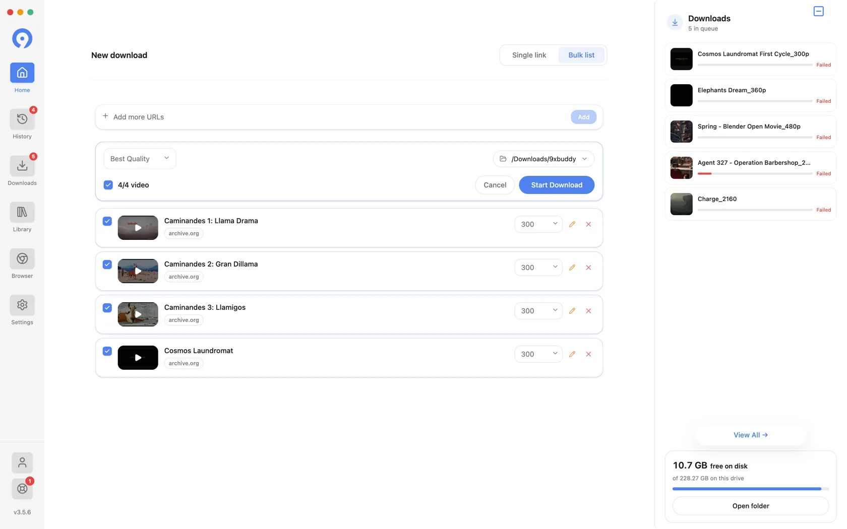
Task: Open the 300 quality dropdown for Llama Drama
Action: click(538, 224)
